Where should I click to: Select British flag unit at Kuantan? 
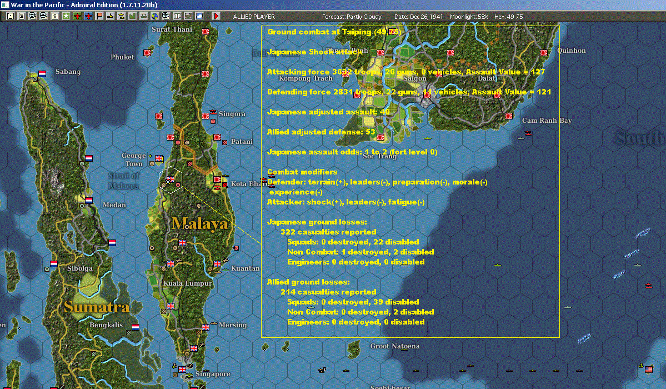click(x=217, y=263)
